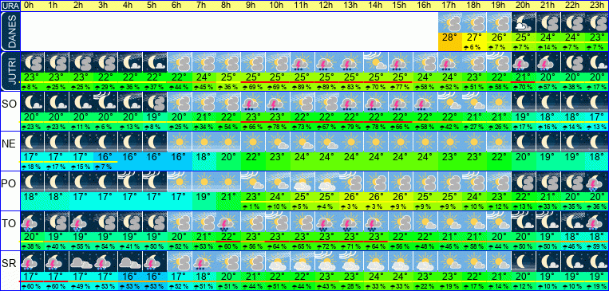Image resolution: width=609 pixels, height=291 pixels.
Task: Click the TO 0h night thunderstorm icon
Action: (x=32, y=222)
